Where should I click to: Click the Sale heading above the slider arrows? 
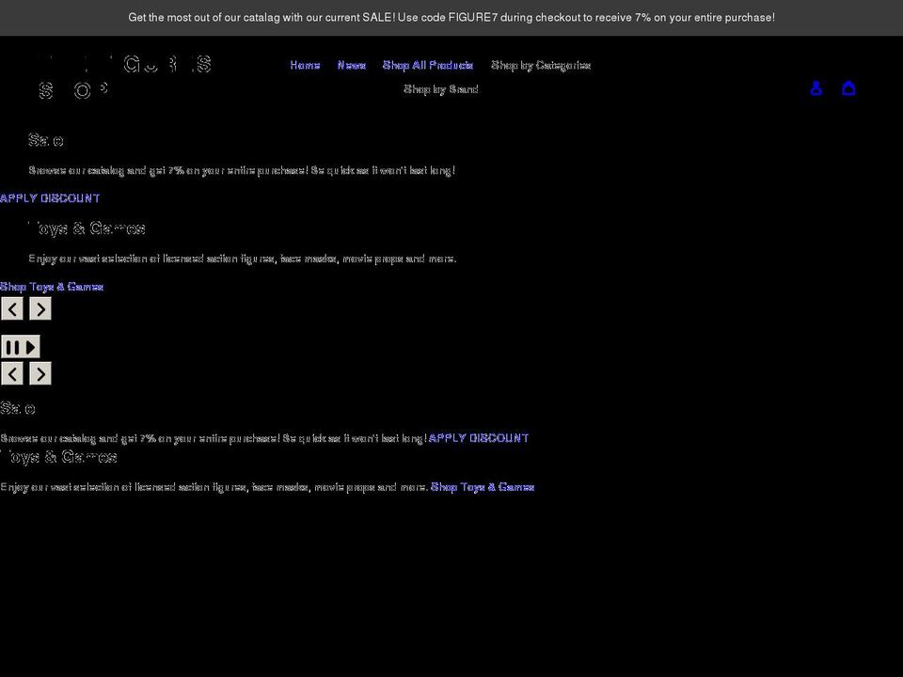tap(45, 140)
